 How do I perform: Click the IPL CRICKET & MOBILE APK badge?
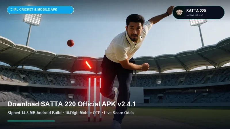40,10
